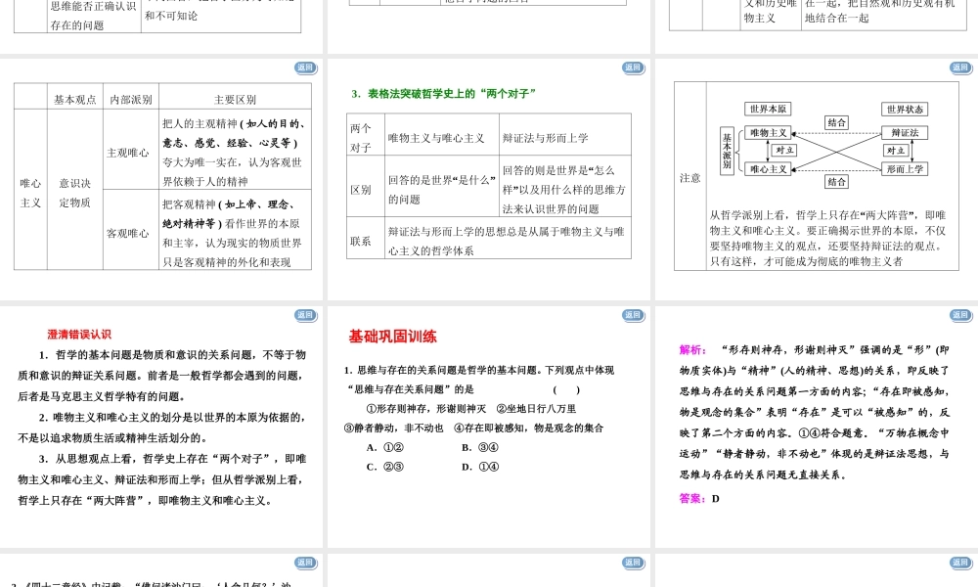The height and width of the screenshot is (587, 978).
Task: Click 返回 icon on bottom-middle blank slide
Action: pos(633,563)
